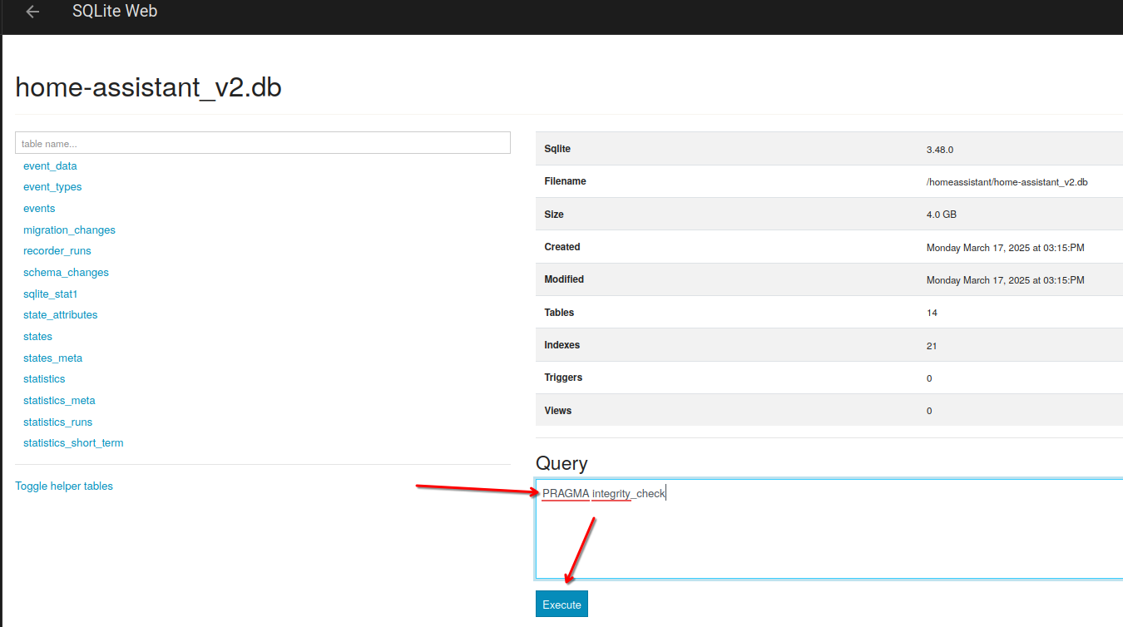1123x627 pixels.
Task: Click Toggle helper tables link
Action: click(64, 486)
